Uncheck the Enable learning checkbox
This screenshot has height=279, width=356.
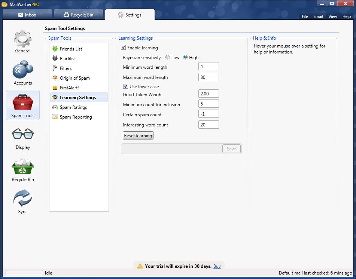[x=124, y=48]
